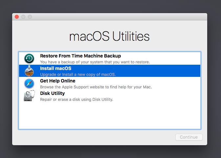This screenshot has width=221, height=158.
Task: Click the Install macOS installer icon
Action: (x=29, y=71)
